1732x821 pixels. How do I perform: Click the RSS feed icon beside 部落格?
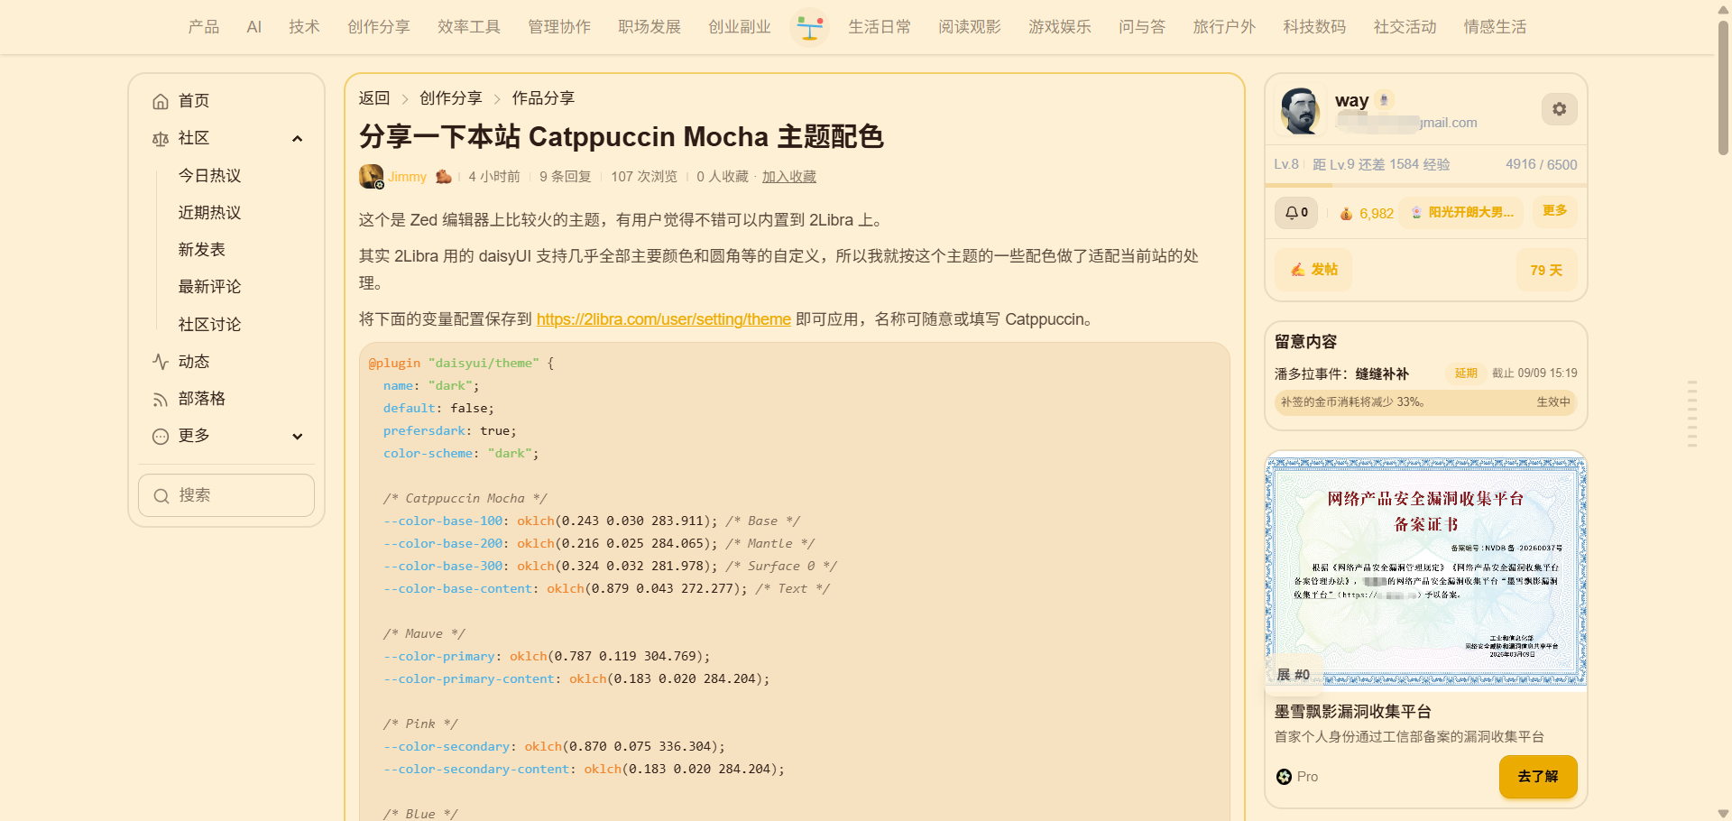coord(161,399)
